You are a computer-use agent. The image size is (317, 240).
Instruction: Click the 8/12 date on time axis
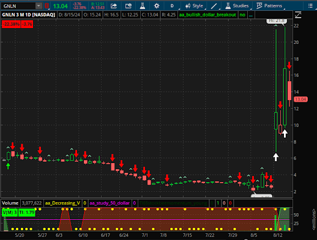tap(278, 235)
